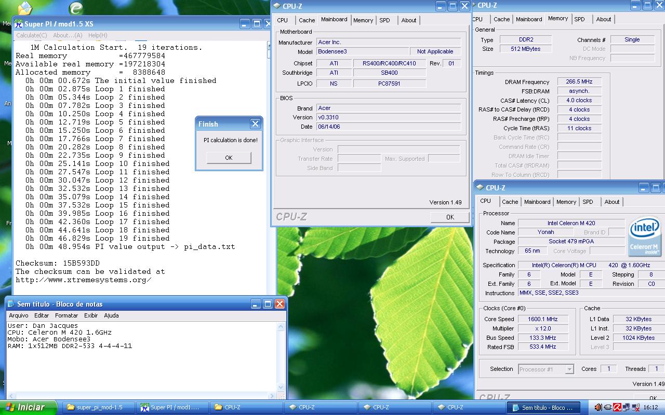Screen dimensions: 665x415
Task: Click CAS# Latency '4.0 clocks' value
Action: [x=579, y=100]
